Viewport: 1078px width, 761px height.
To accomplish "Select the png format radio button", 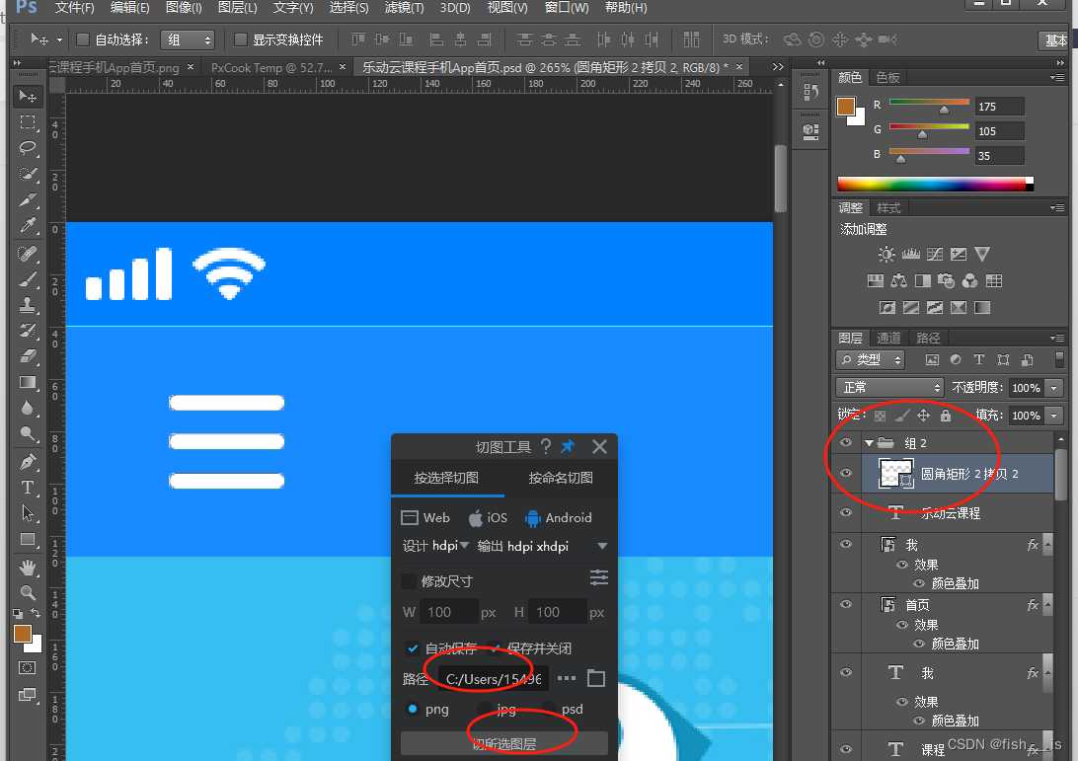I will (x=413, y=709).
